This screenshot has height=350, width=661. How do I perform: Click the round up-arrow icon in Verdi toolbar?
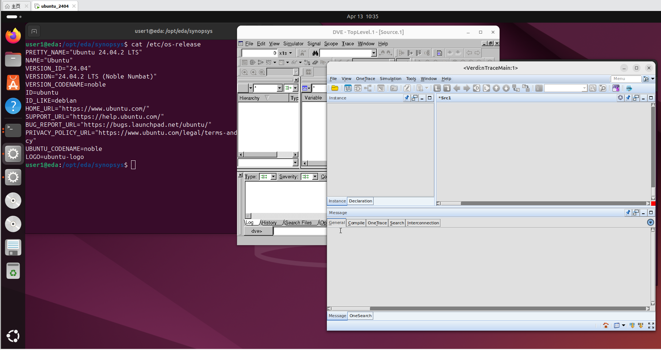pos(496,88)
